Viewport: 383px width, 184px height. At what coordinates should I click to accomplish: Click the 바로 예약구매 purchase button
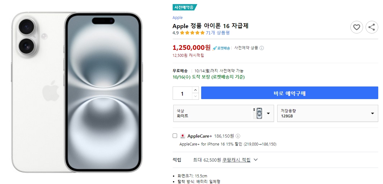(x=290, y=93)
